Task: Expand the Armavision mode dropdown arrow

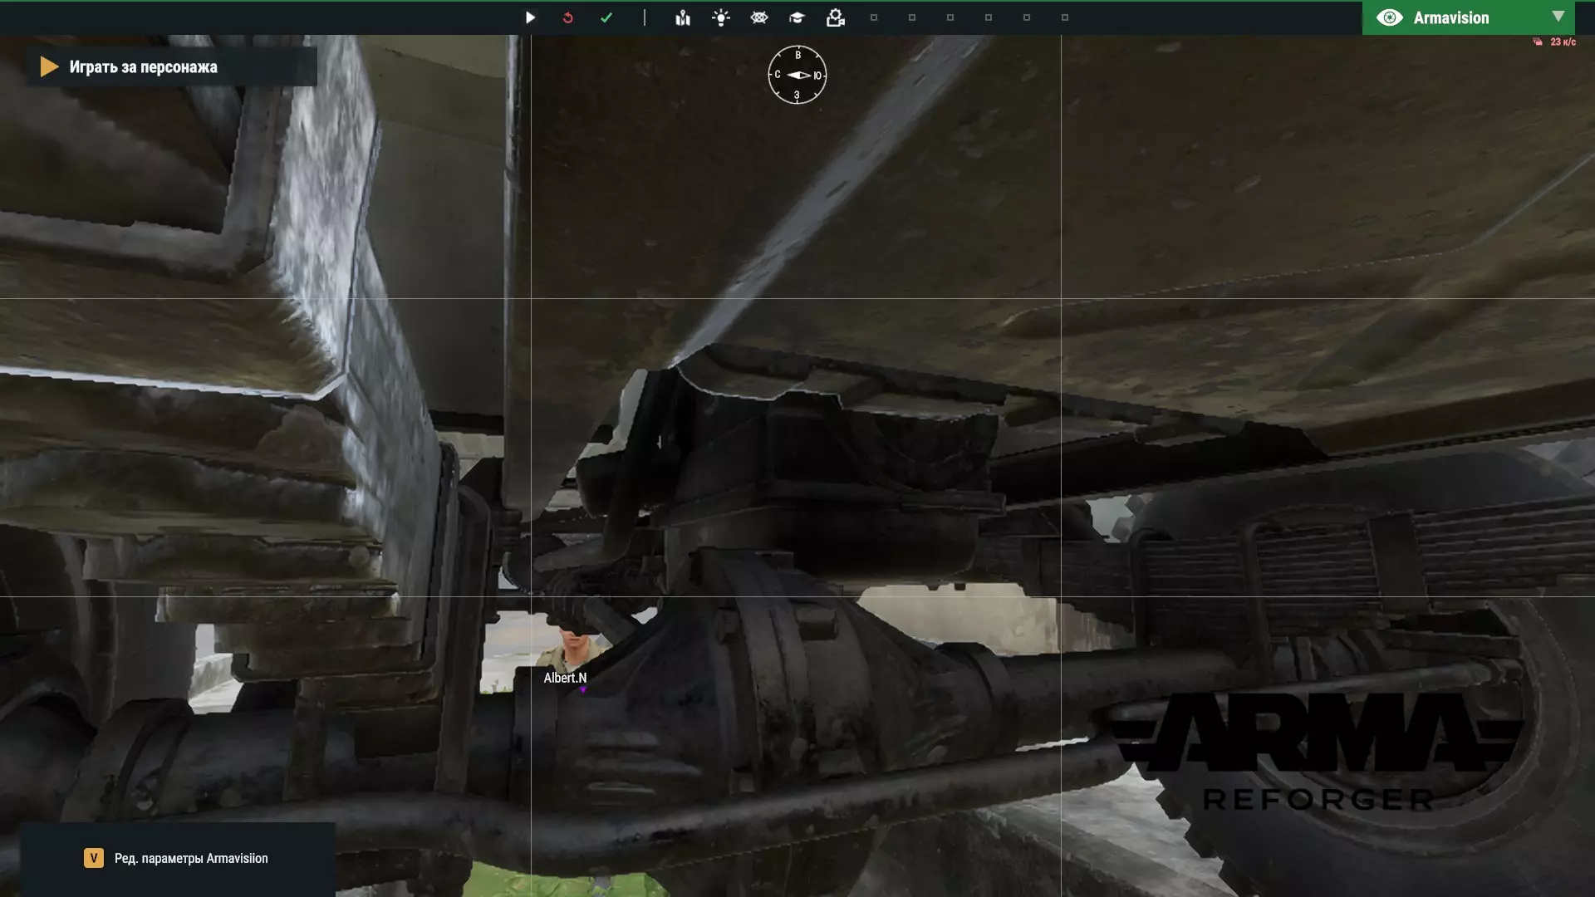Action: pos(1558,17)
